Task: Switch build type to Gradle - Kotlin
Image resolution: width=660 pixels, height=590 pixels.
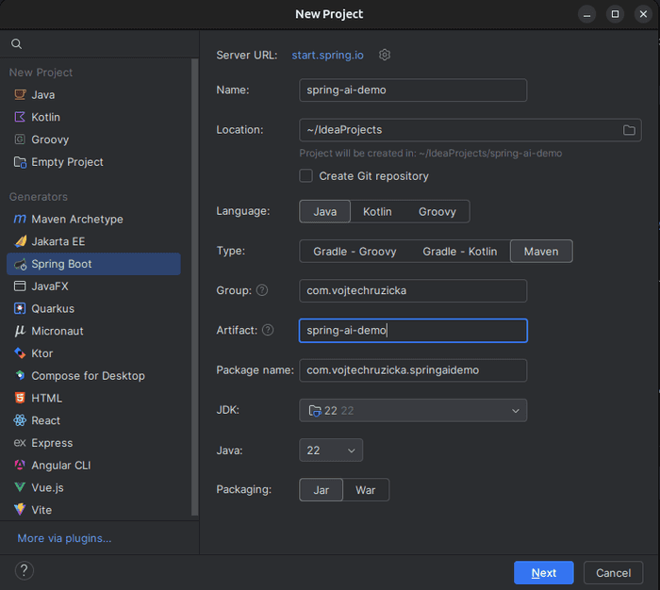Action: click(x=459, y=252)
